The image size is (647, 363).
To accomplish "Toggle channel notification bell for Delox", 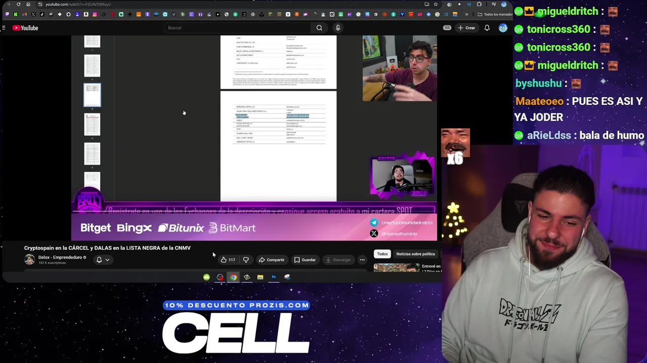I will coord(99,260).
